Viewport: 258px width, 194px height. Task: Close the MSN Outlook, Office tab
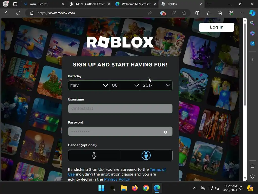109,4
